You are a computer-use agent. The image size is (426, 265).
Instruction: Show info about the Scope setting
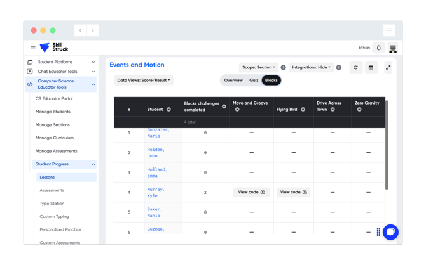(283, 67)
